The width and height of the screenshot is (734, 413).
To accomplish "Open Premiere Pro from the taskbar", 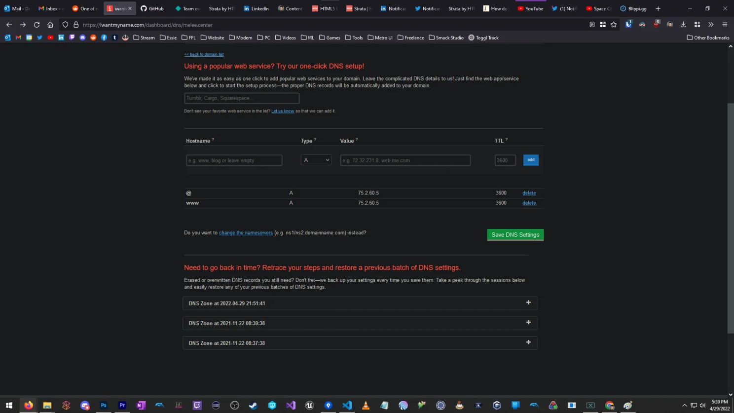I will click(x=122, y=405).
